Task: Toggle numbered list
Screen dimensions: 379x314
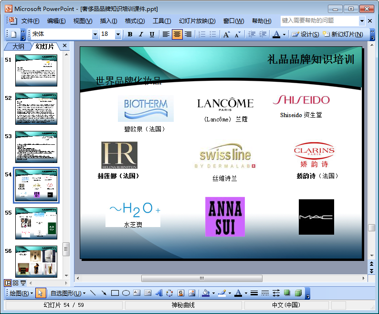Action: 202,34
